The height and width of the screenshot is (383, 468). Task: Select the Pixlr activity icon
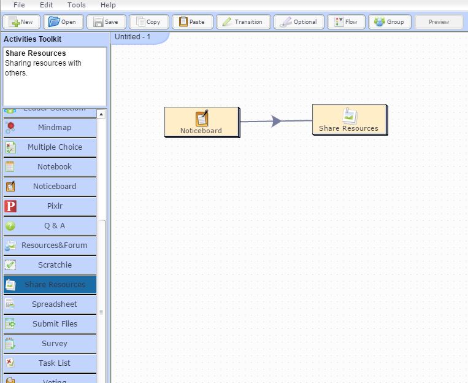pos(10,206)
